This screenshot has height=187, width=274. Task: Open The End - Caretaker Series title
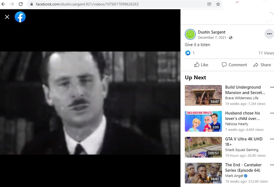tap(243, 167)
